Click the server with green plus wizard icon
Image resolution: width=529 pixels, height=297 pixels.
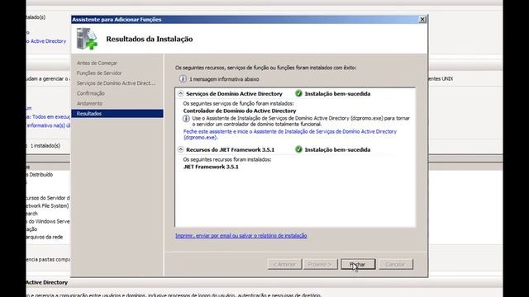(x=87, y=39)
